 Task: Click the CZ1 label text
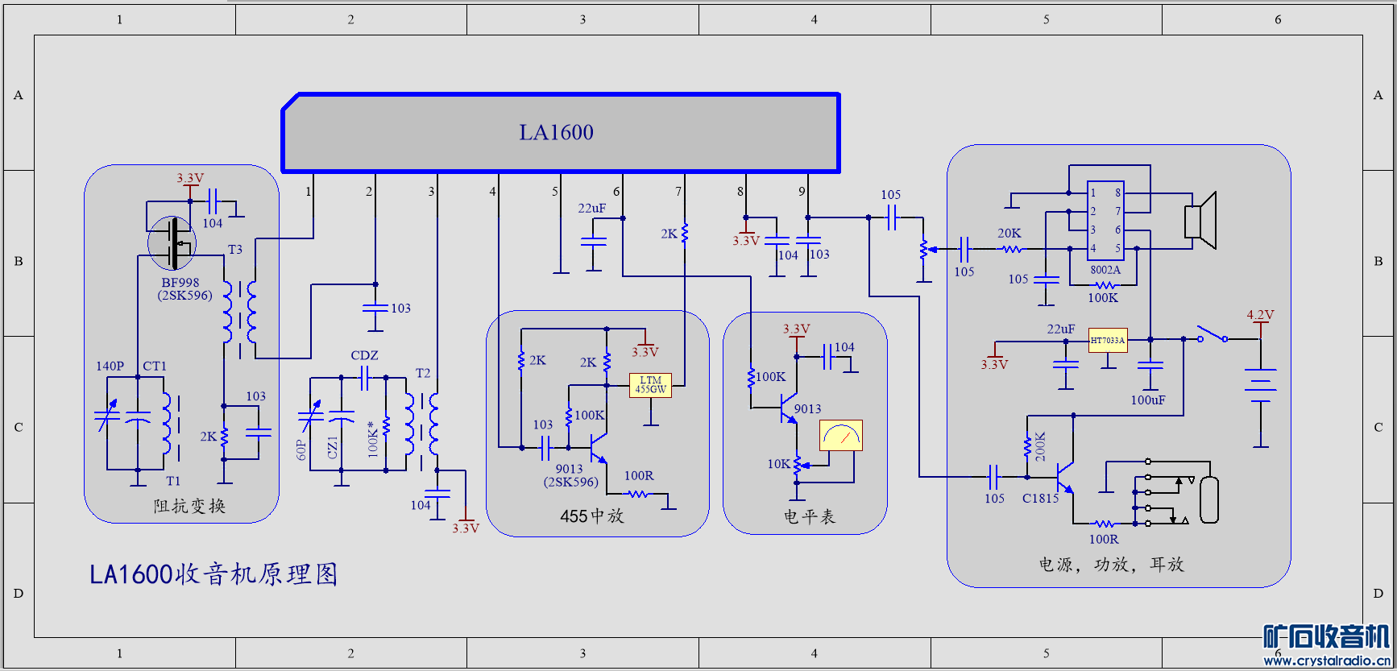tap(332, 448)
